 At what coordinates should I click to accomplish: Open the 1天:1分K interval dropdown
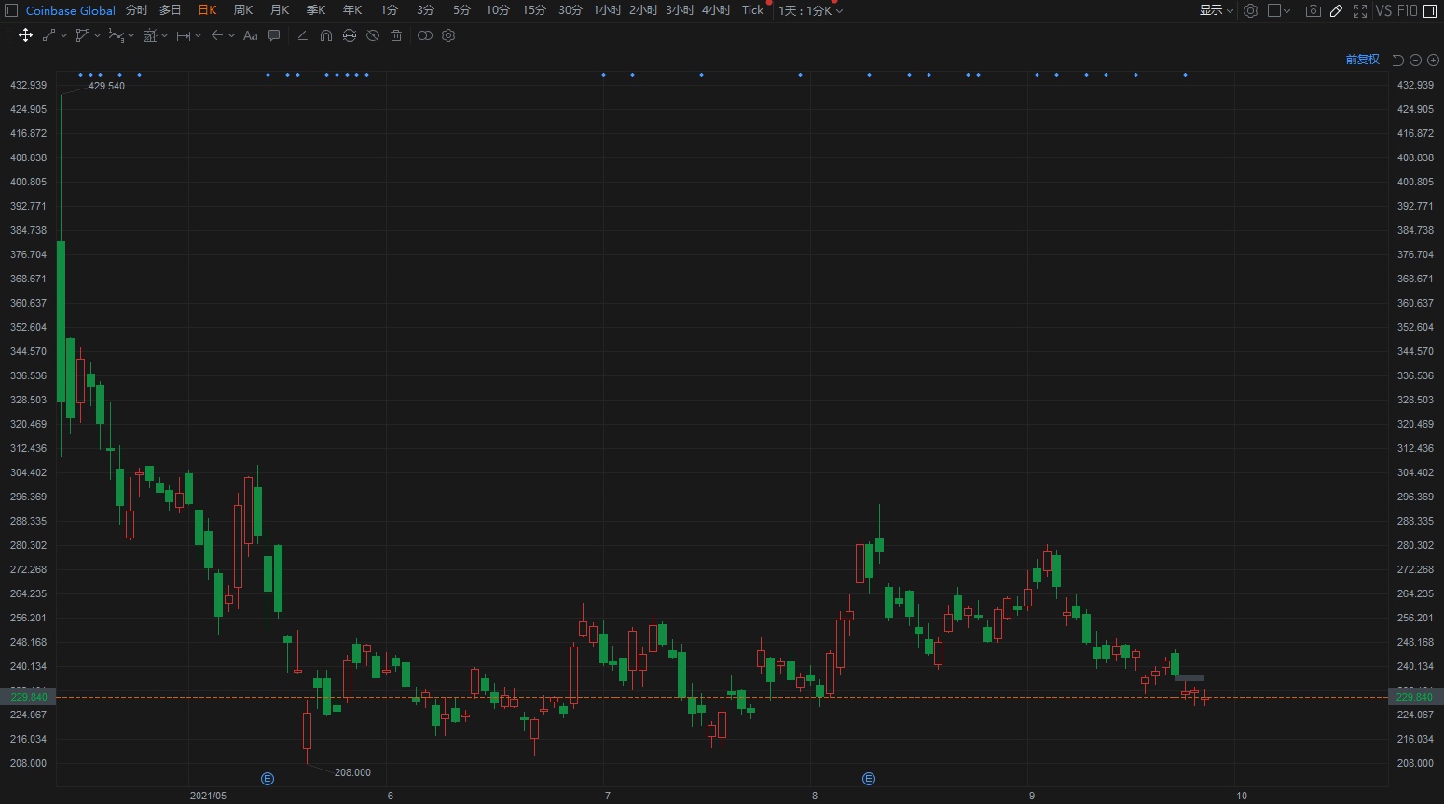tap(810, 10)
